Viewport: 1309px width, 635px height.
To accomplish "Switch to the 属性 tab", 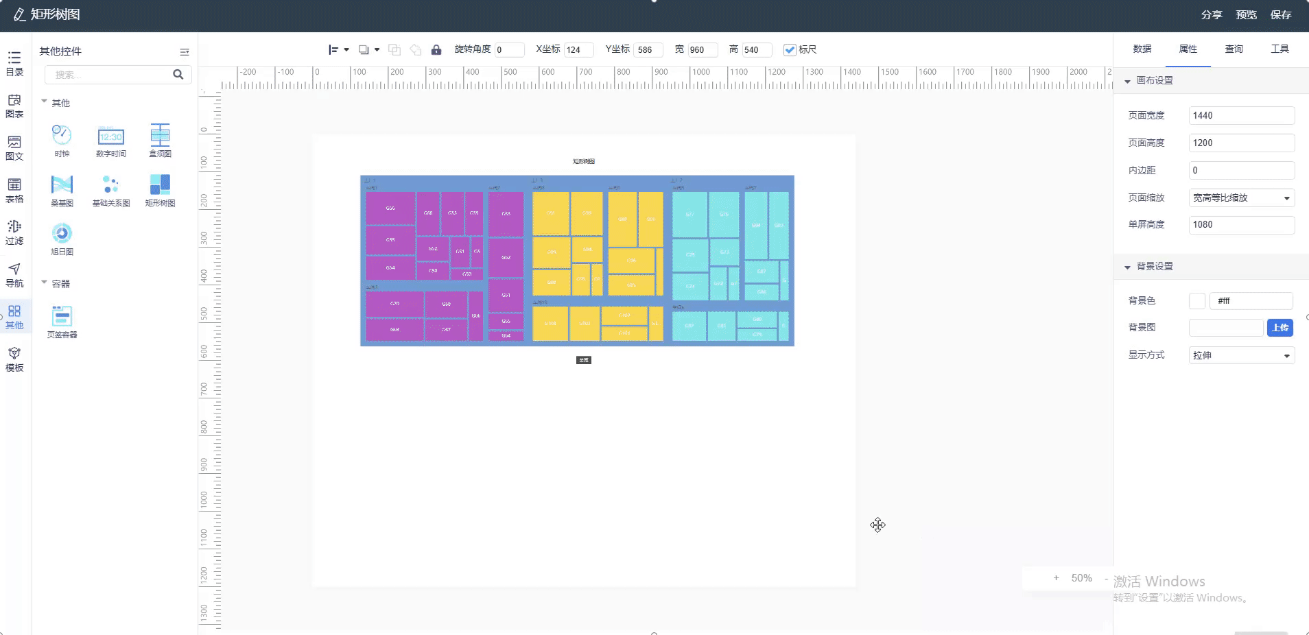I will (1188, 49).
